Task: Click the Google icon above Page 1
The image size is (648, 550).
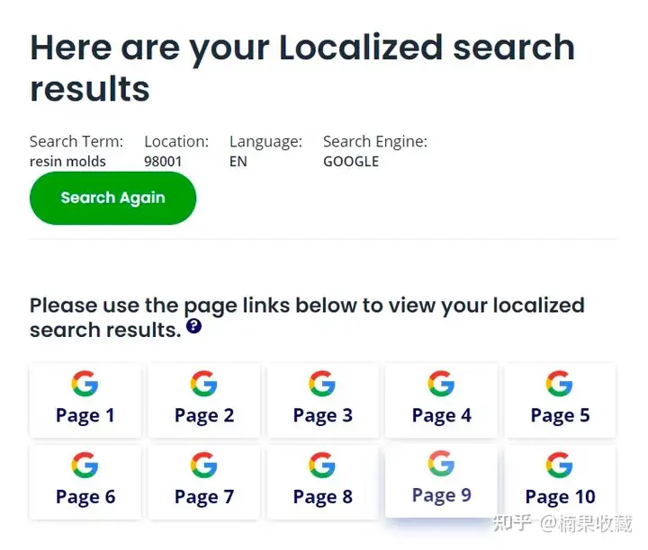Action: click(85, 384)
